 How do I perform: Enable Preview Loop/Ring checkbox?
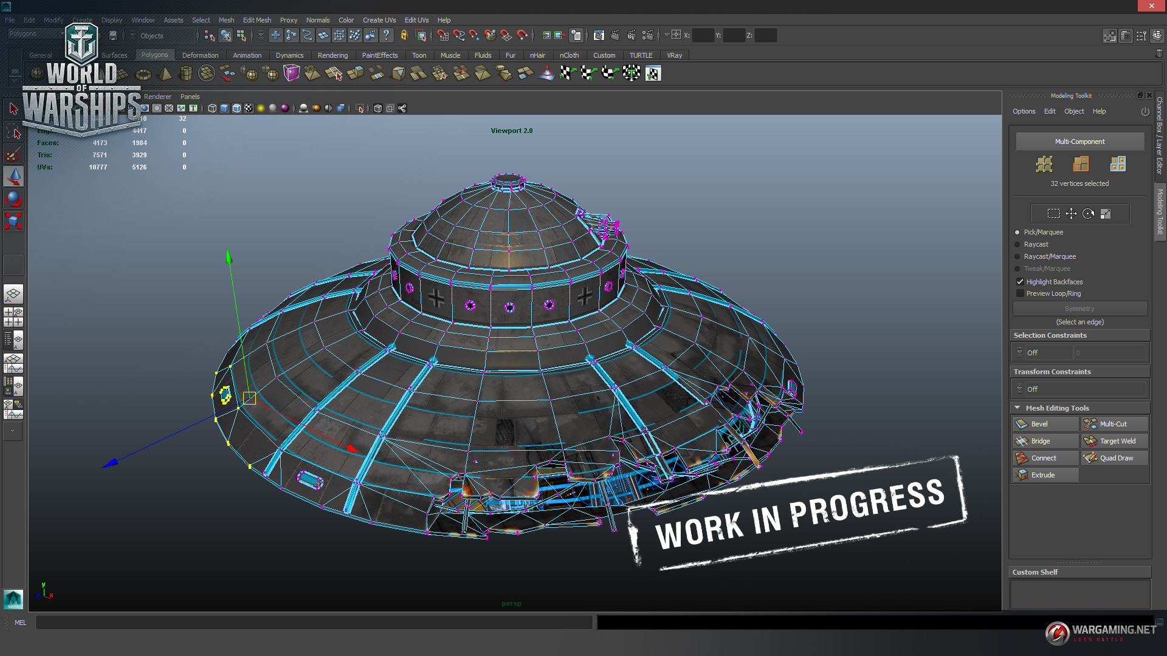(x=1020, y=293)
